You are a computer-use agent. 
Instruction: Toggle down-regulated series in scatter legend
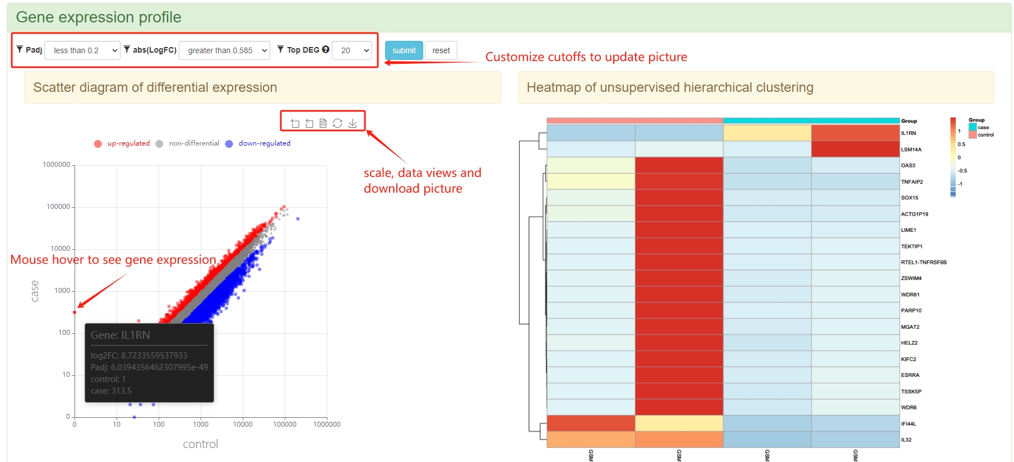(258, 143)
